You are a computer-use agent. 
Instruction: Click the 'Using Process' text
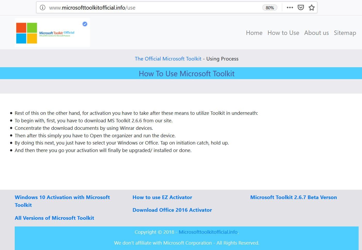coord(222,59)
